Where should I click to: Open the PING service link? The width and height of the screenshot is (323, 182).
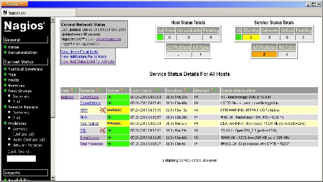click(x=83, y=117)
